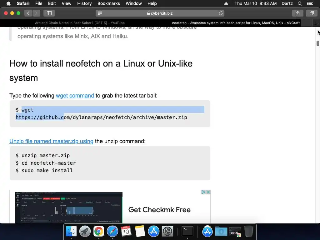320x240 pixels.
Task: Follow the Unzip file named master.zip link
Action: [x=51, y=141]
